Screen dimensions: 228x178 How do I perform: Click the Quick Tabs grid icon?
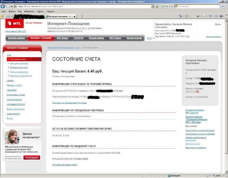click(8, 16)
